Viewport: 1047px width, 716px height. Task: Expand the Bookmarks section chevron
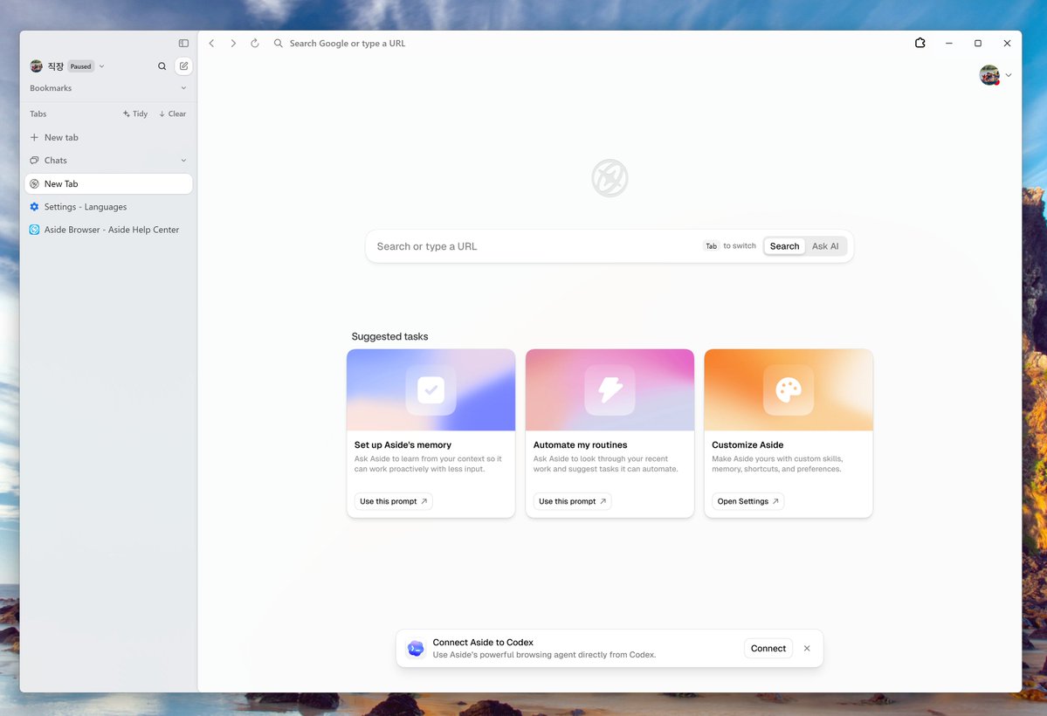pos(183,88)
